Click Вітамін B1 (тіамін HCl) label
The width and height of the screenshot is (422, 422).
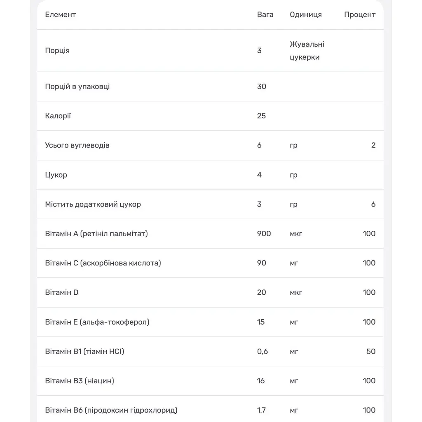click(84, 351)
